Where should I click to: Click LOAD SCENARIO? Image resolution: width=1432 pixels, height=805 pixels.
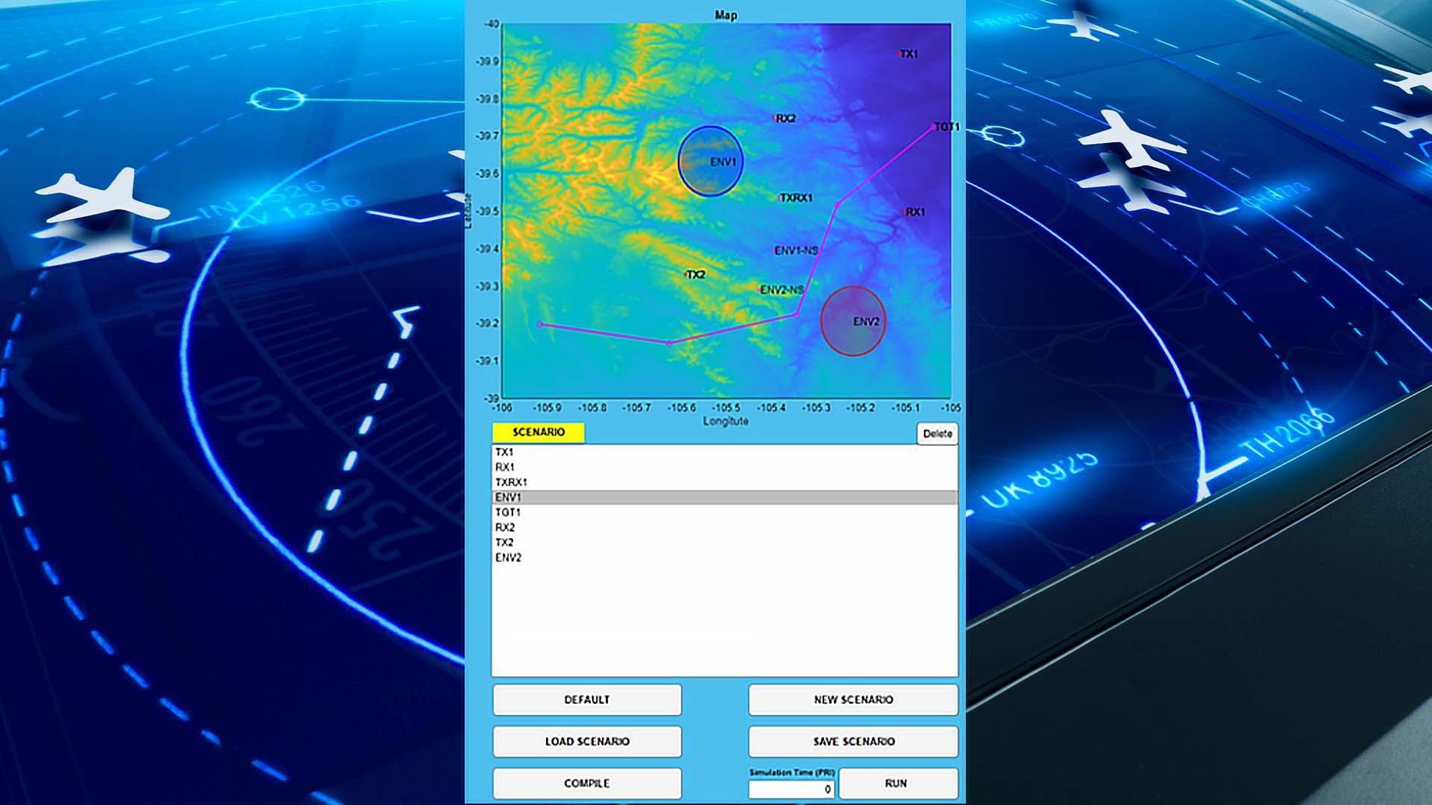pos(587,742)
